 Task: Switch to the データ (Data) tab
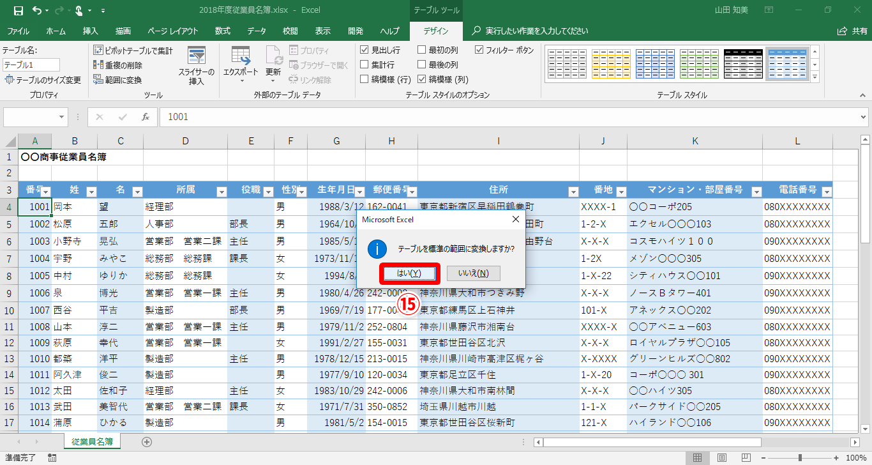[x=257, y=31]
